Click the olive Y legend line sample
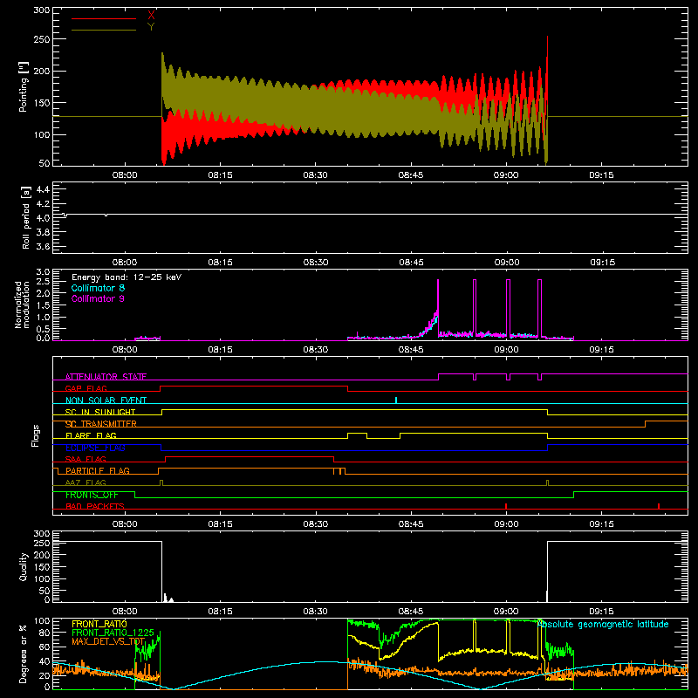The height and width of the screenshot is (698, 698). point(104,31)
